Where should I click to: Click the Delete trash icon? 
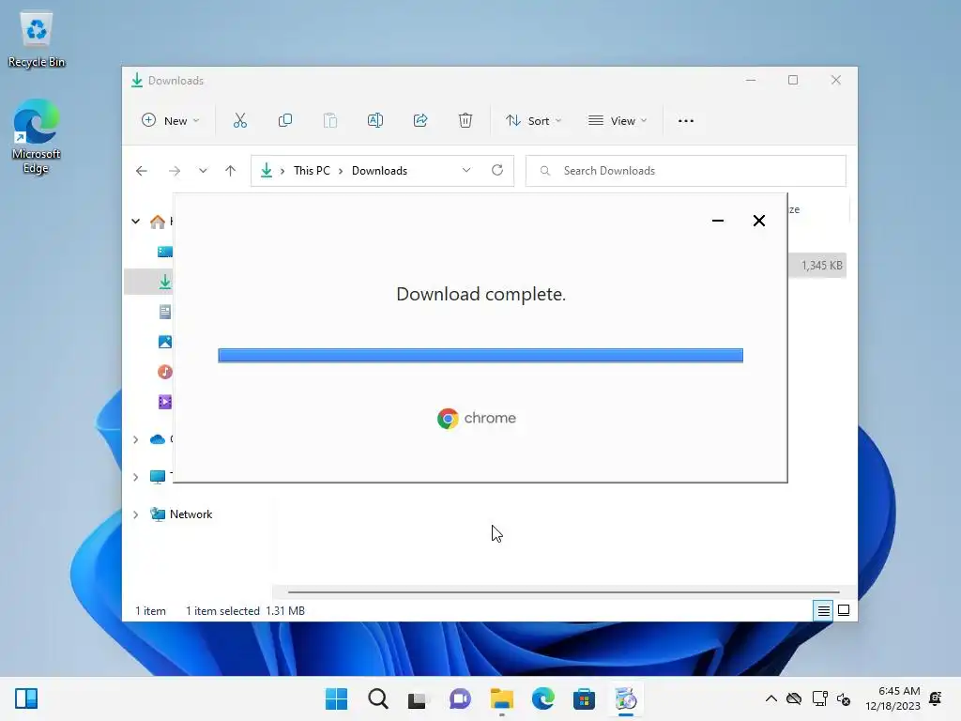click(465, 121)
